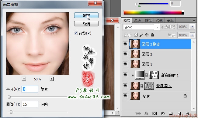Zoom out preview with minus button

click(x=24, y=79)
